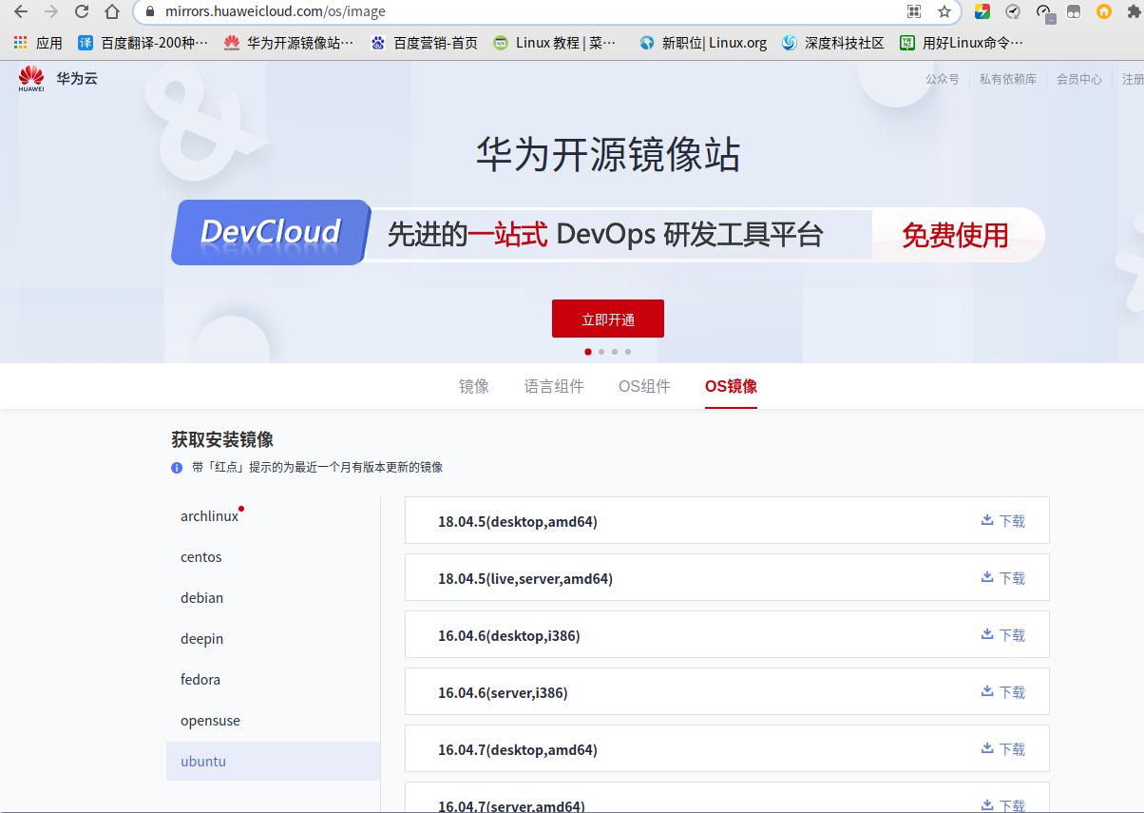
Task: Open the QR code icon in address bar
Action: [914, 11]
